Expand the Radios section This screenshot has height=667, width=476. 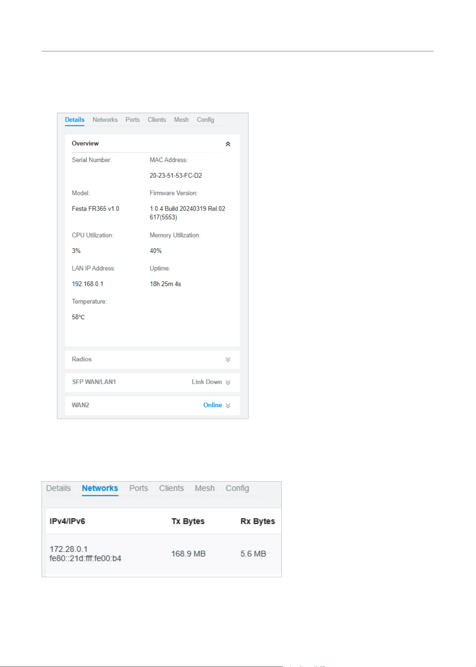point(228,360)
